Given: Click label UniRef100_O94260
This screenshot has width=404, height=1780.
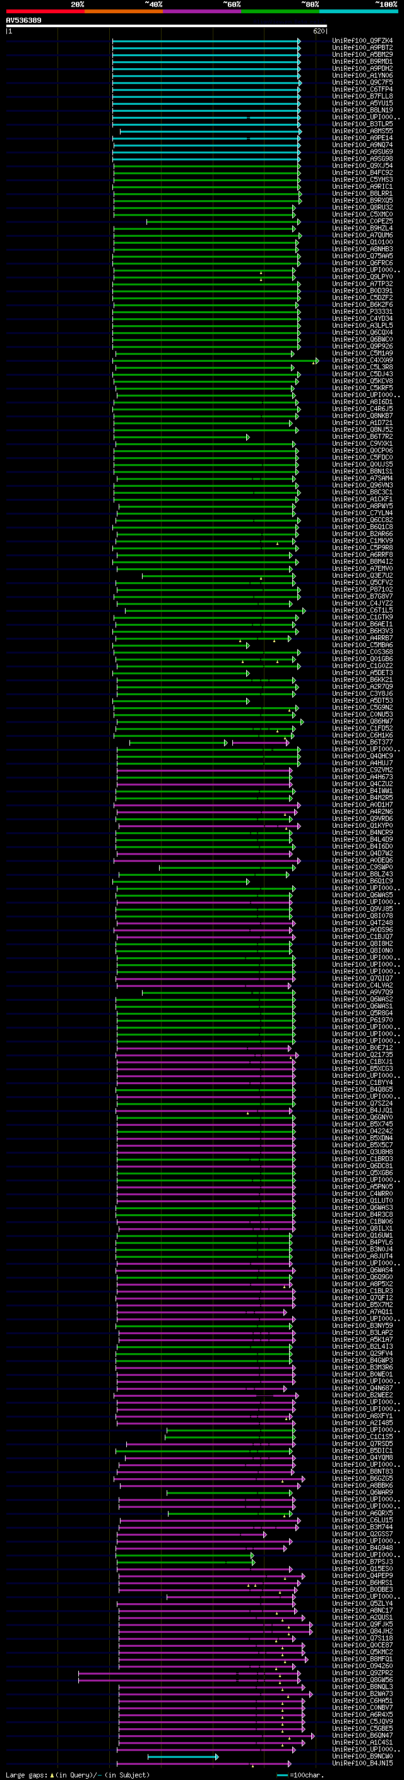Looking at the screenshot, I should click(x=362, y=1665).
